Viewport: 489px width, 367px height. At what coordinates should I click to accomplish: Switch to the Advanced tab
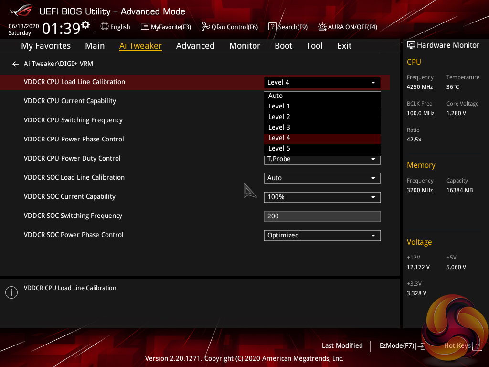click(x=195, y=46)
